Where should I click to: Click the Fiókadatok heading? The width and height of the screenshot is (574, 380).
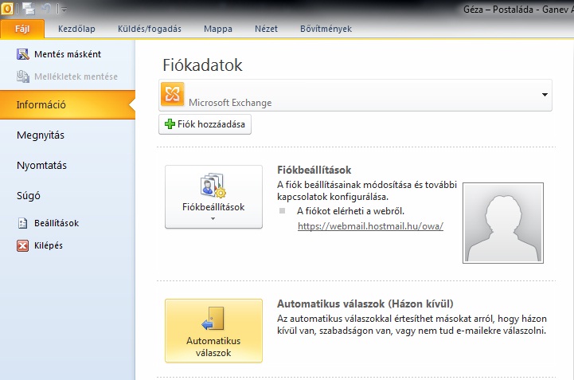202,65
